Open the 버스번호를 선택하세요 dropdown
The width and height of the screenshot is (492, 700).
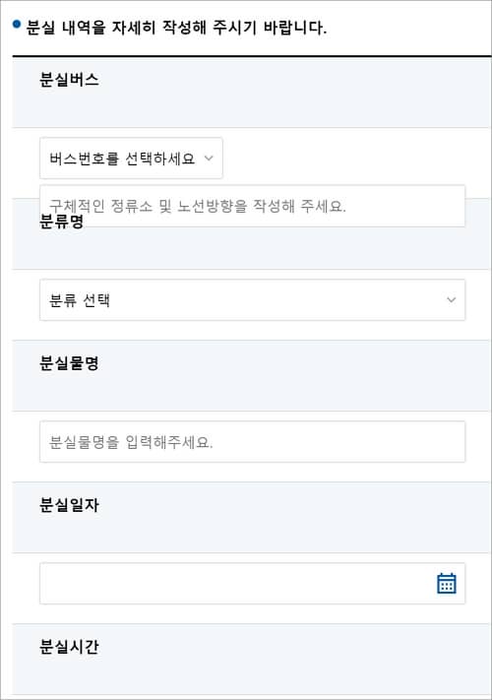click(x=131, y=159)
